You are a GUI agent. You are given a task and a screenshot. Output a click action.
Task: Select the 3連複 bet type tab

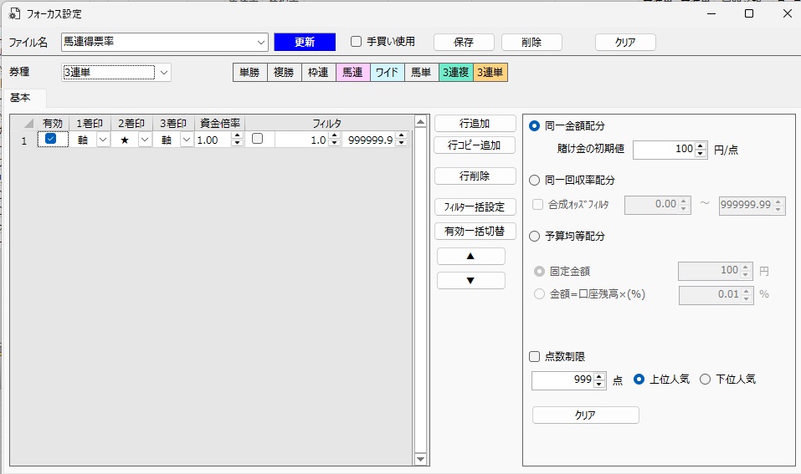(x=455, y=73)
